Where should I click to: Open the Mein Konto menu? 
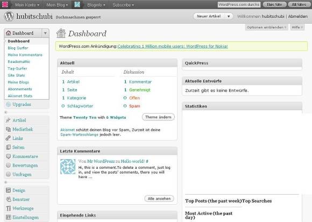click(x=27, y=5)
